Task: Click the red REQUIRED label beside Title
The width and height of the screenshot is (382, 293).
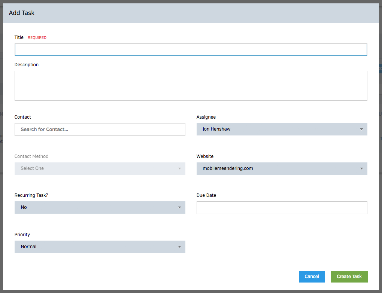Action: (37, 38)
